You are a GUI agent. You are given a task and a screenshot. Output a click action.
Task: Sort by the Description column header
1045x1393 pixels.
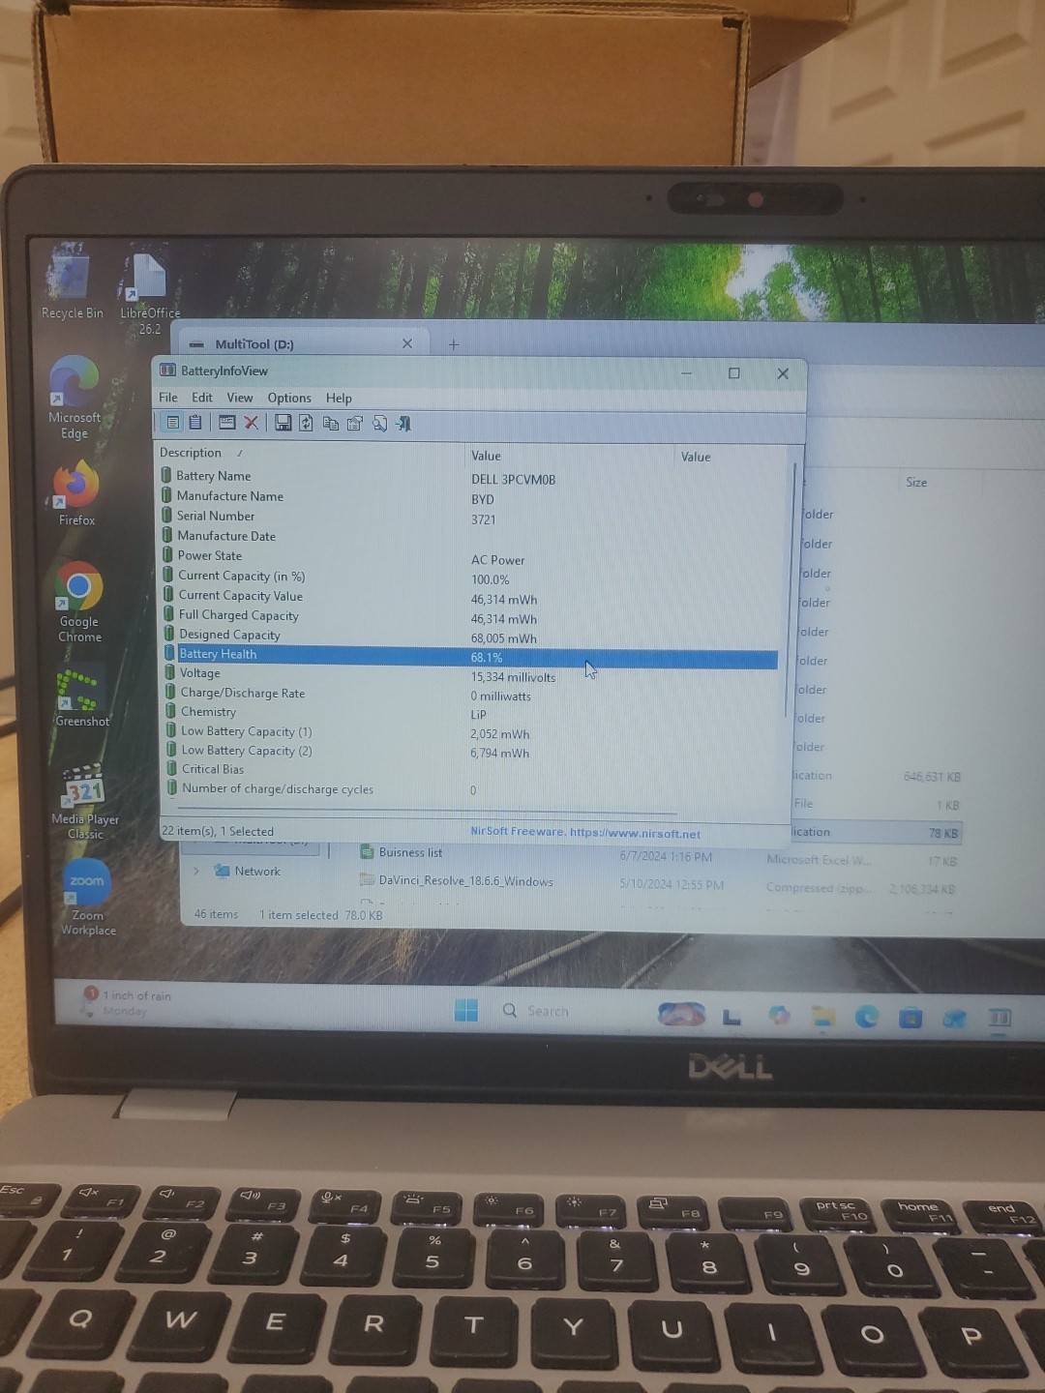[310, 453]
